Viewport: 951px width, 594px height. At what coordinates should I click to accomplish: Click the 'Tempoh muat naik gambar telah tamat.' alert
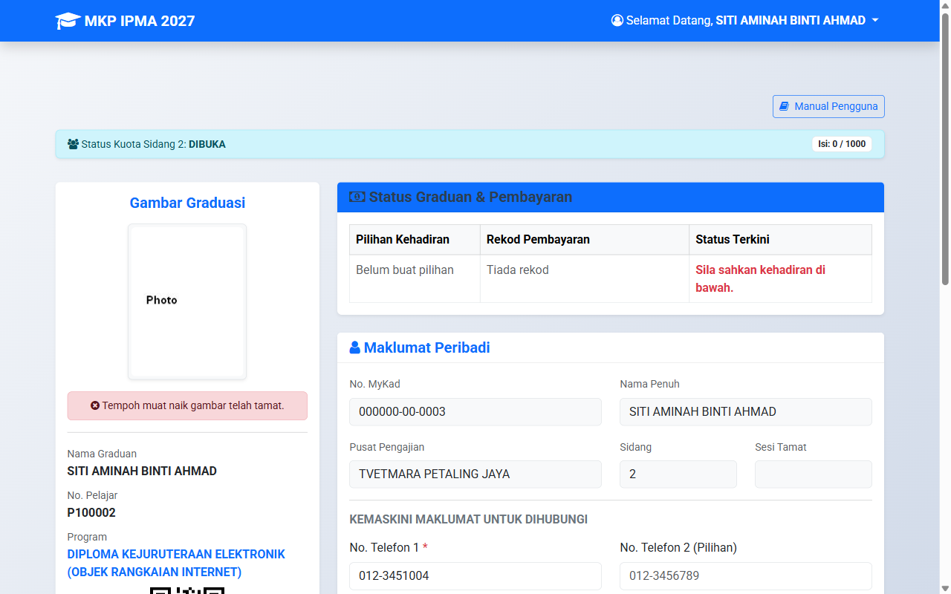(187, 405)
